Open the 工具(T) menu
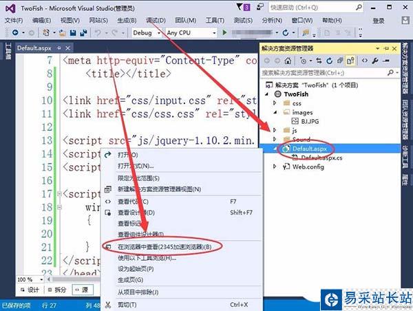Image resolution: width=413 pixels, height=311 pixels. (215, 20)
